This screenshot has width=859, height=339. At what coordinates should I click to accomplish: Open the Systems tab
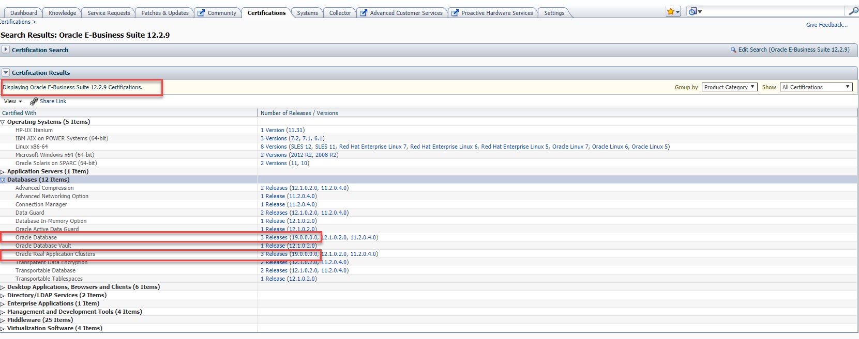coord(307,13)
